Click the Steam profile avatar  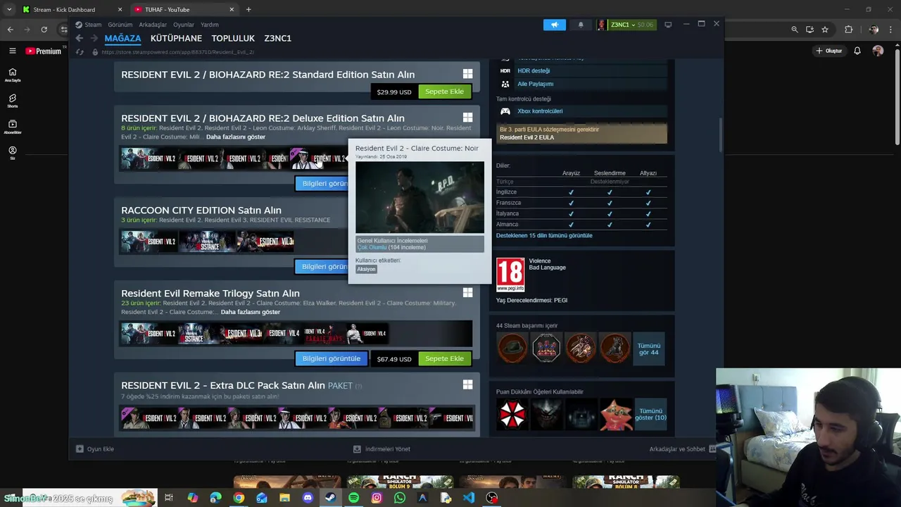(602, 25)
